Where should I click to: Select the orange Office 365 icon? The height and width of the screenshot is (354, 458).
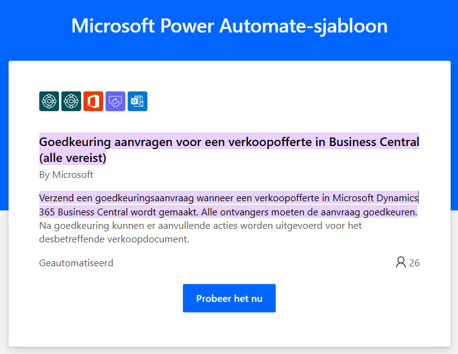click(93, 101)
